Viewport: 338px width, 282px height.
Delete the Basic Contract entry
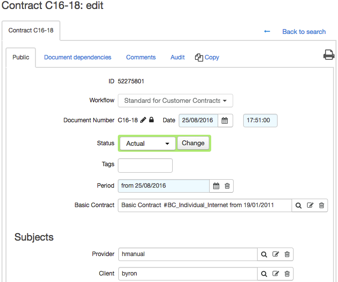tap(322, 205)
